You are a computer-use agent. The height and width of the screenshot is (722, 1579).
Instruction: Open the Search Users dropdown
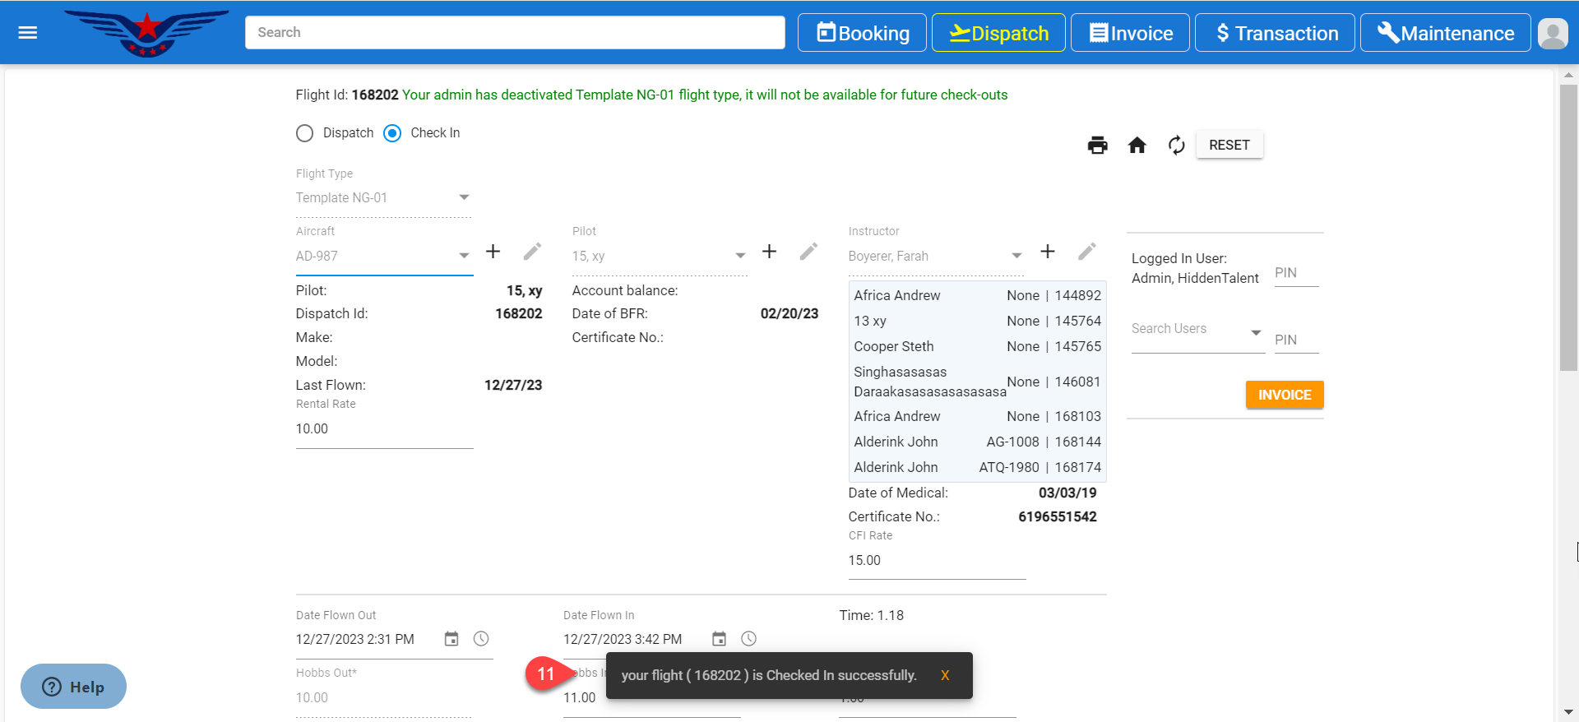point(1255,332)
